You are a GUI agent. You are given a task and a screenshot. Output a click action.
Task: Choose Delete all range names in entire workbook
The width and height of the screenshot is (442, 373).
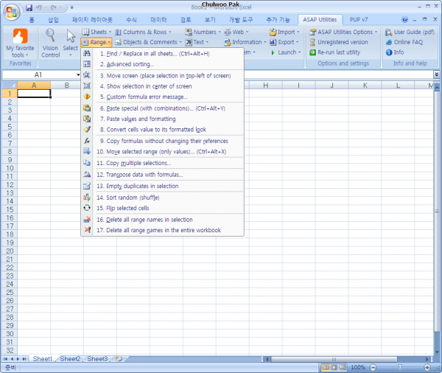163,230
